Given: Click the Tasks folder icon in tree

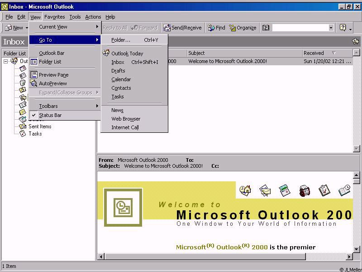Looking at the screenshot, I should coord(23,133).
